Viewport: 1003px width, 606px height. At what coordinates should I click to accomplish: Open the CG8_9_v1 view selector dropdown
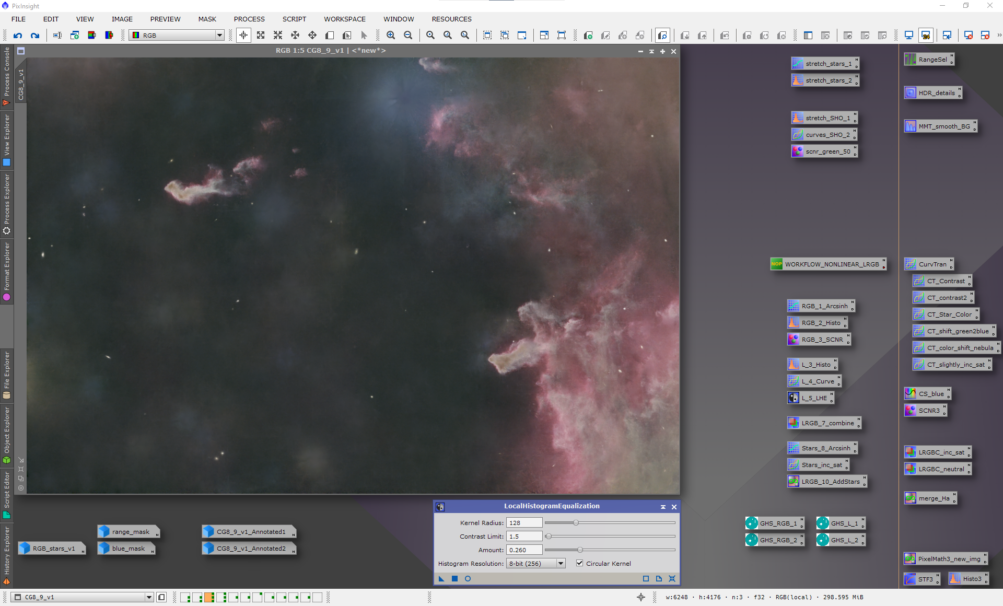[x=83, y=597]
